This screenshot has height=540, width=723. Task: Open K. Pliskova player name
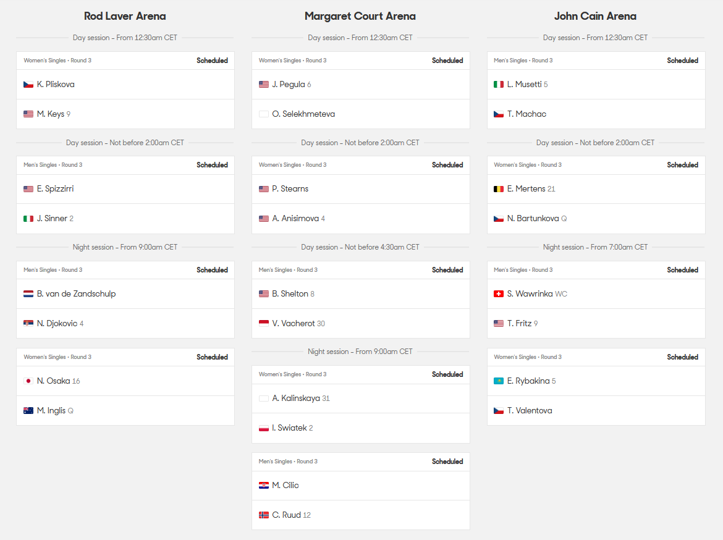(x=56, y=85)
